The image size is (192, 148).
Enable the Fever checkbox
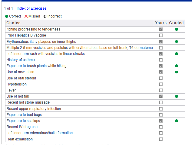[x=161, y=90]
